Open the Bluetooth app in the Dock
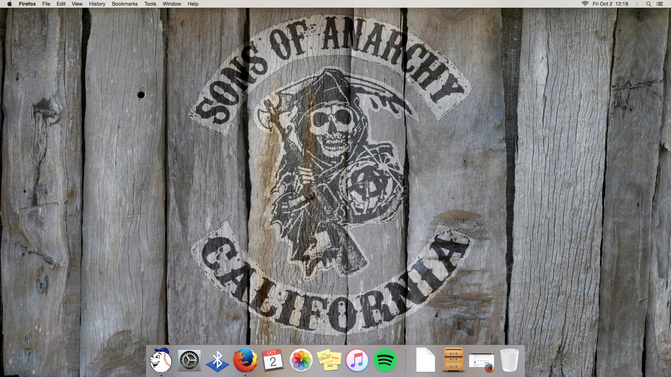The image size is (671, 377). click(217, 361)
